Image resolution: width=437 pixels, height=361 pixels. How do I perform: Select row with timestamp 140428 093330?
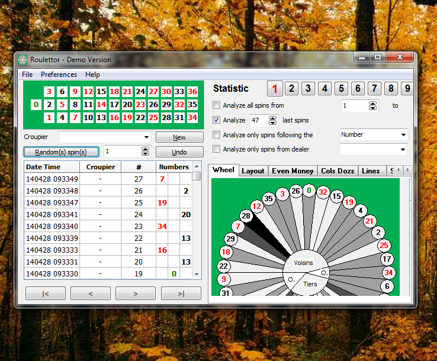pos(108,274)
